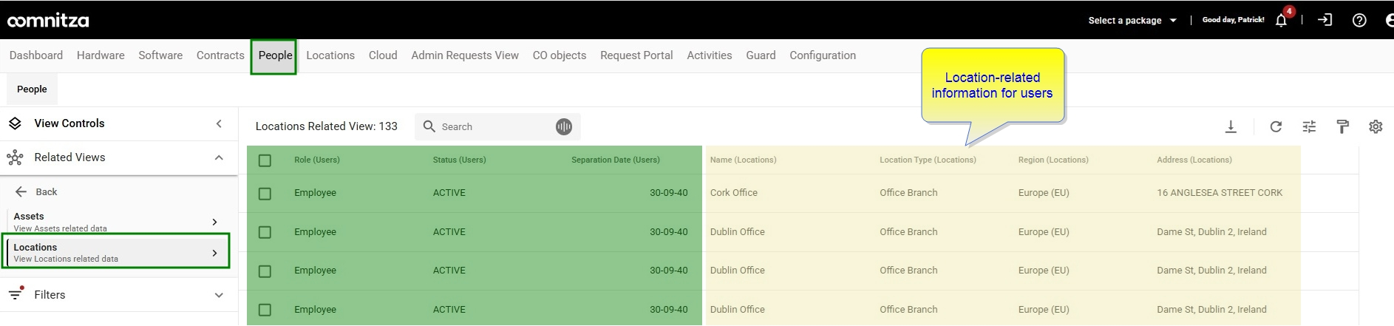Check the first Dublin Office row checkbox
Viewport: 1394px width, 326px height.
click(x=265, y=232)
